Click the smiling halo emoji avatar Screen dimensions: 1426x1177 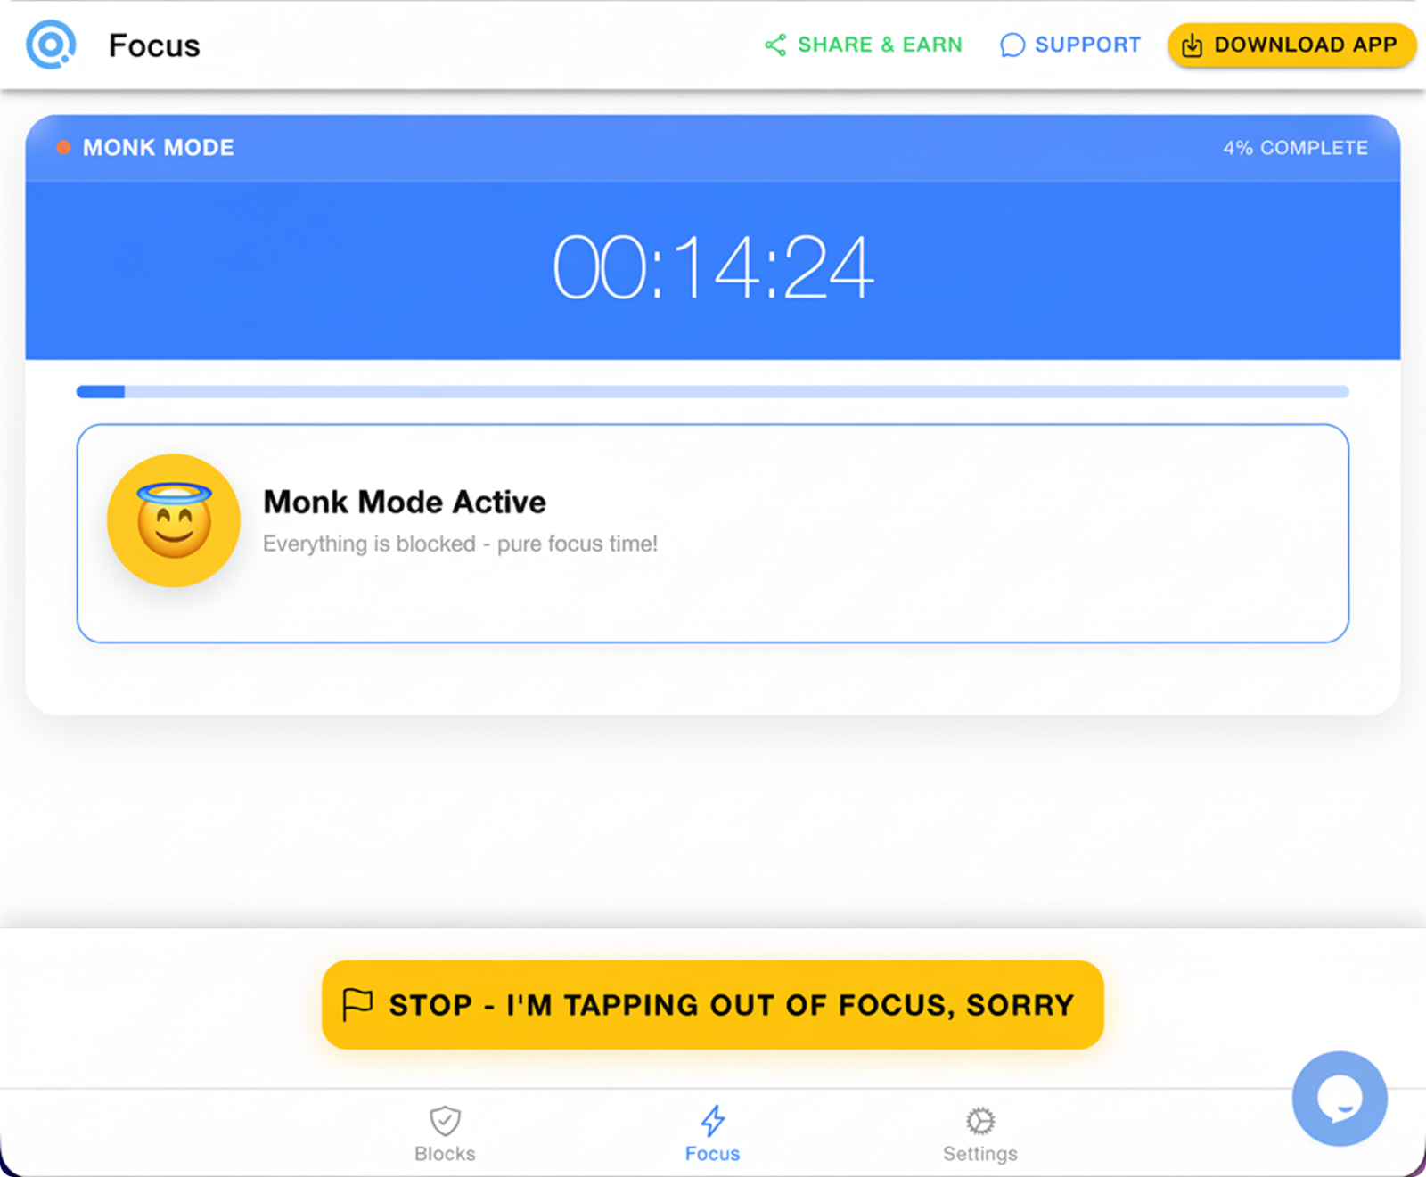tap(174, 520)
